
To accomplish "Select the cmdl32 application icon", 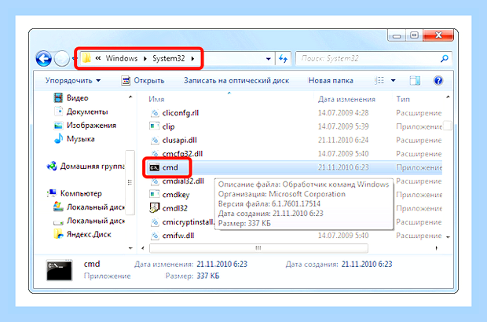I will coord(155,208).
